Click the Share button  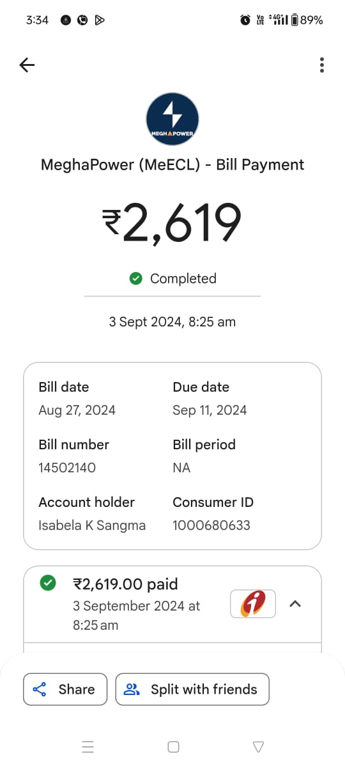click(x=65, y=689)
